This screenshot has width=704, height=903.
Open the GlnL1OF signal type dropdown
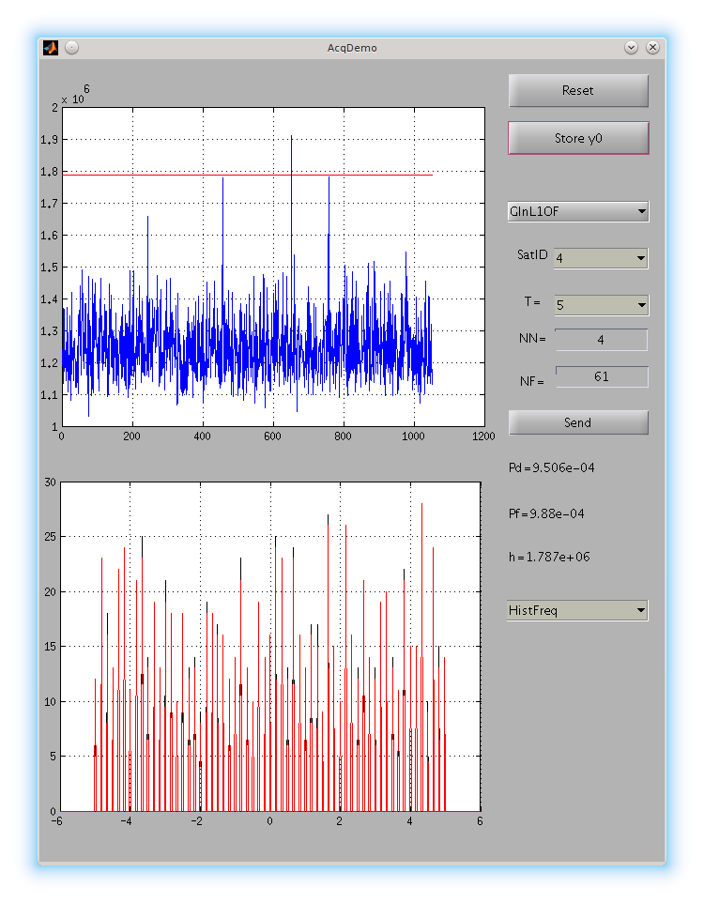(577, 211)
